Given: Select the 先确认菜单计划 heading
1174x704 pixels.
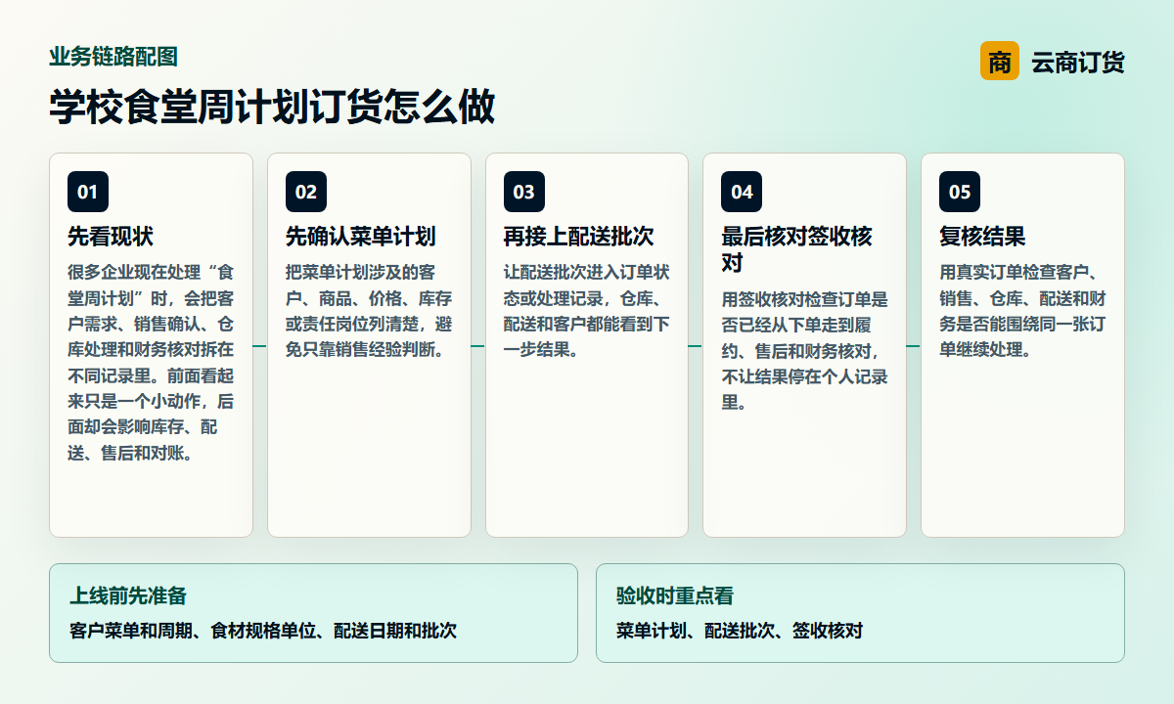Looking at the screenshot, I should click(361, 237).
